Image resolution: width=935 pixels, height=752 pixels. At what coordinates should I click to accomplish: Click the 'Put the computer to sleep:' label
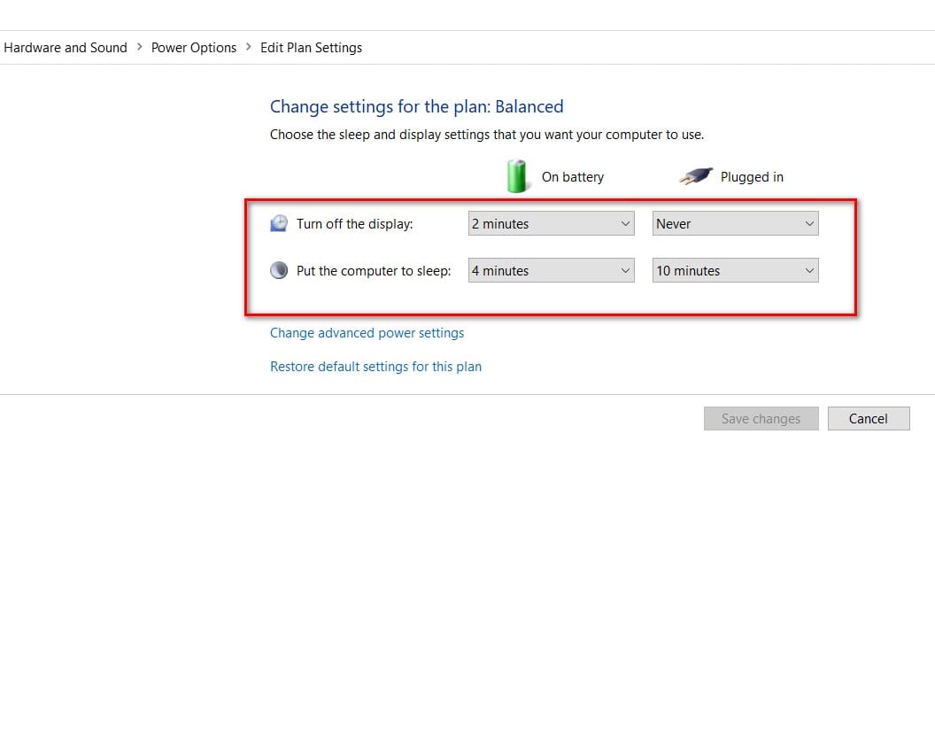pyautogui.click(x=374, y=271)
